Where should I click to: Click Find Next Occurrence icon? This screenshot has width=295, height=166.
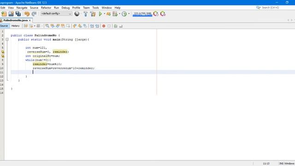(x=58, y=26)
